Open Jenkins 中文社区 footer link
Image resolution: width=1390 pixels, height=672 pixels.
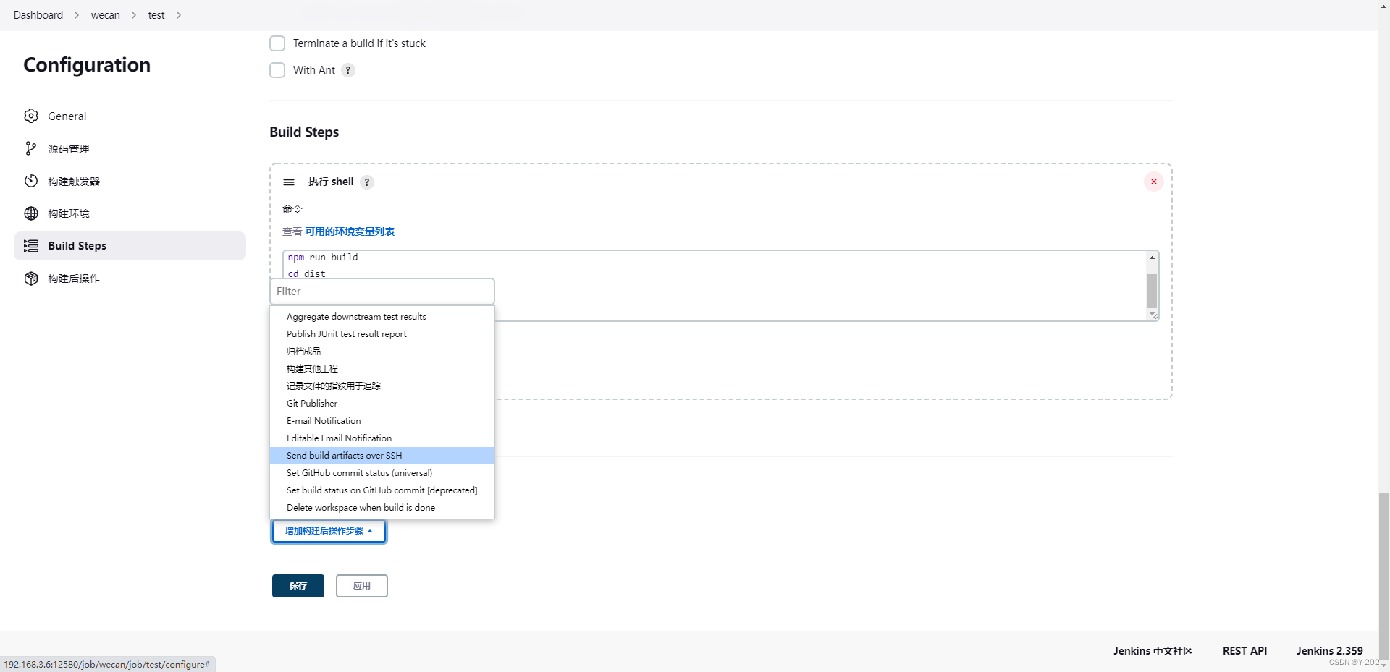point(1153,651)
